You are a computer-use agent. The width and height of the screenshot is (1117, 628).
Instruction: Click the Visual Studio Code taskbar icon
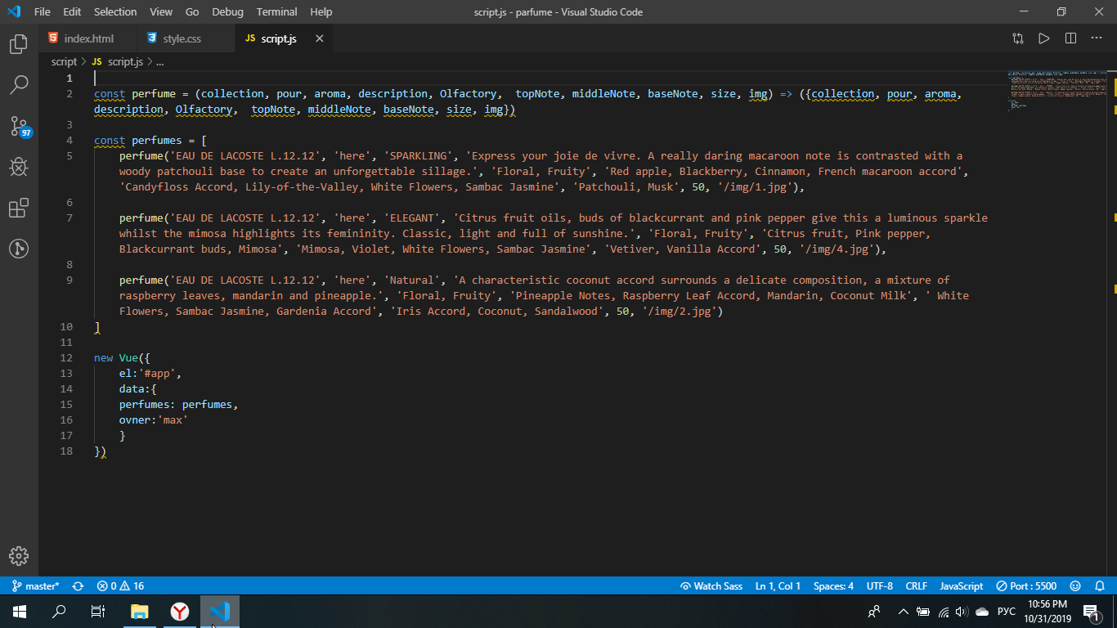(x=220, y=612)
